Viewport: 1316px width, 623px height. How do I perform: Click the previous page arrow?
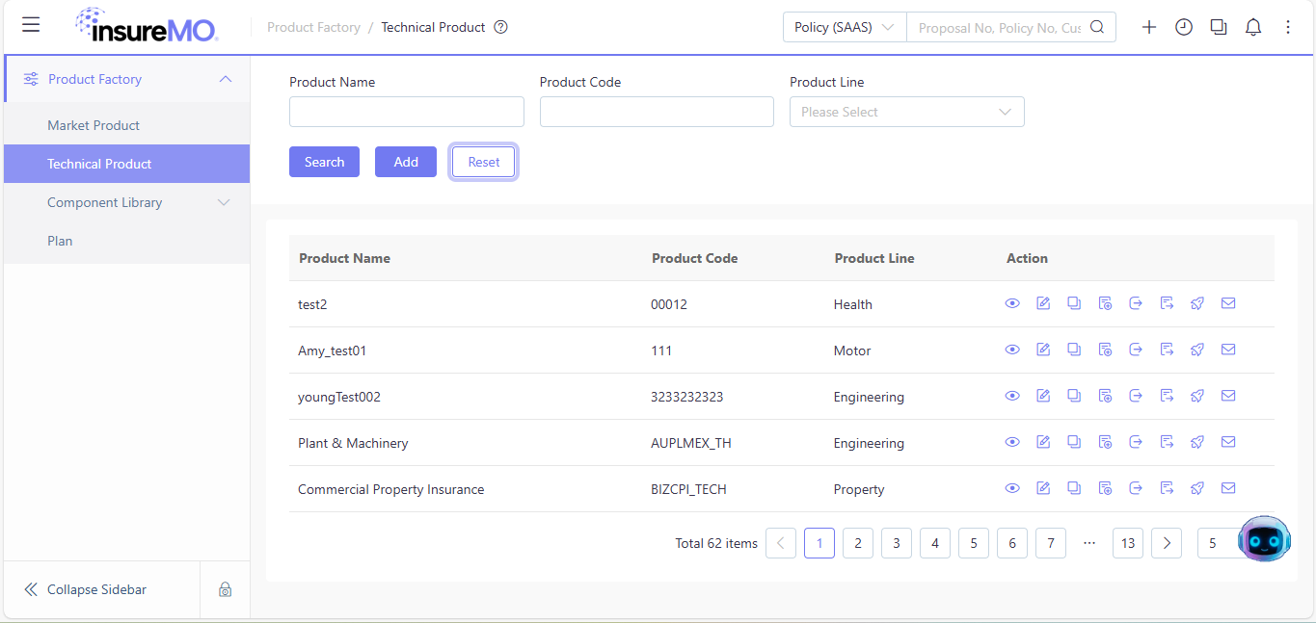click(x=781, y=543)
